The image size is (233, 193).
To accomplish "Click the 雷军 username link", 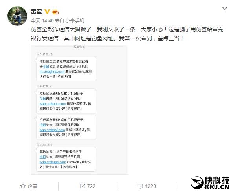I will click(36, 12).
